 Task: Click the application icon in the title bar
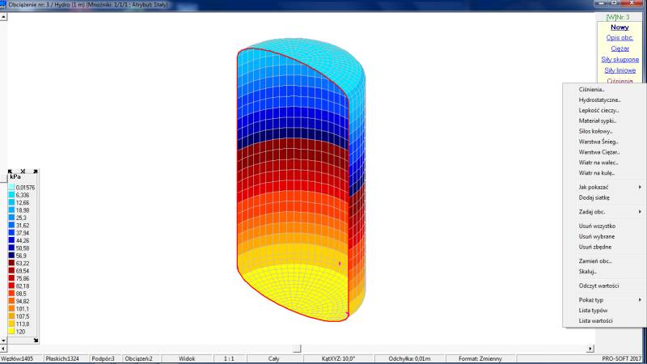pyautogui.click(x=3, y=5)
